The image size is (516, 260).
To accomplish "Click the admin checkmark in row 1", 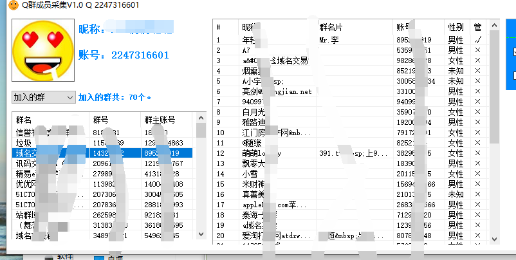I will click(478, 40).
